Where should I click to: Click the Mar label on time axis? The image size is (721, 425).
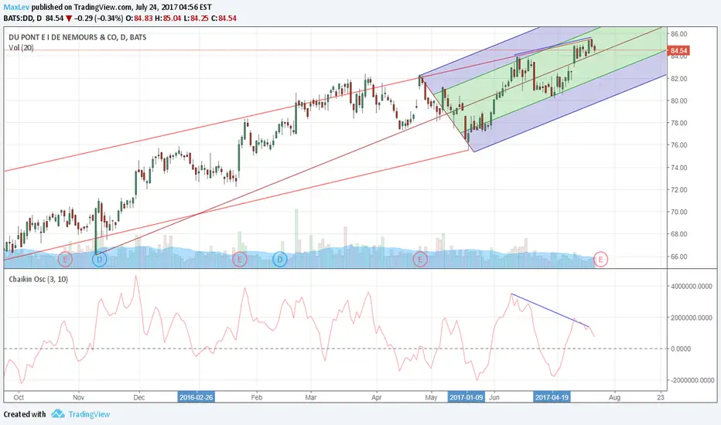tap(311, 397)
